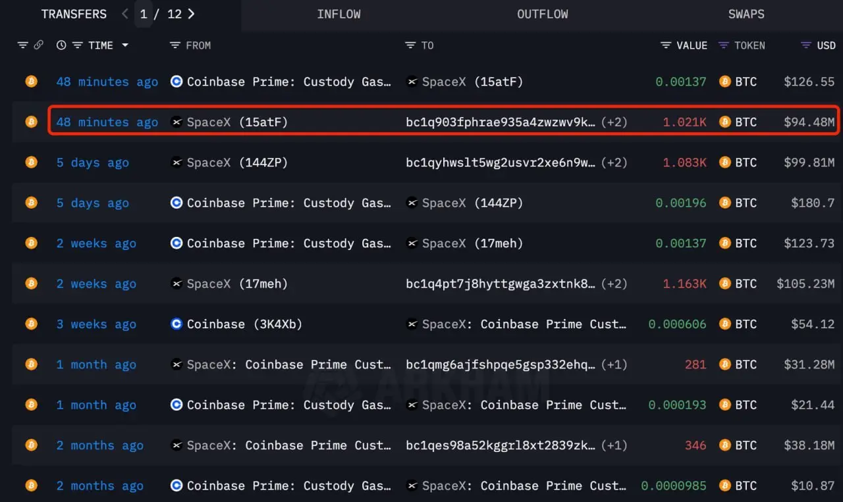
Task: Click the BTC token icon next to 0.000606
Action: pos(725,324)
